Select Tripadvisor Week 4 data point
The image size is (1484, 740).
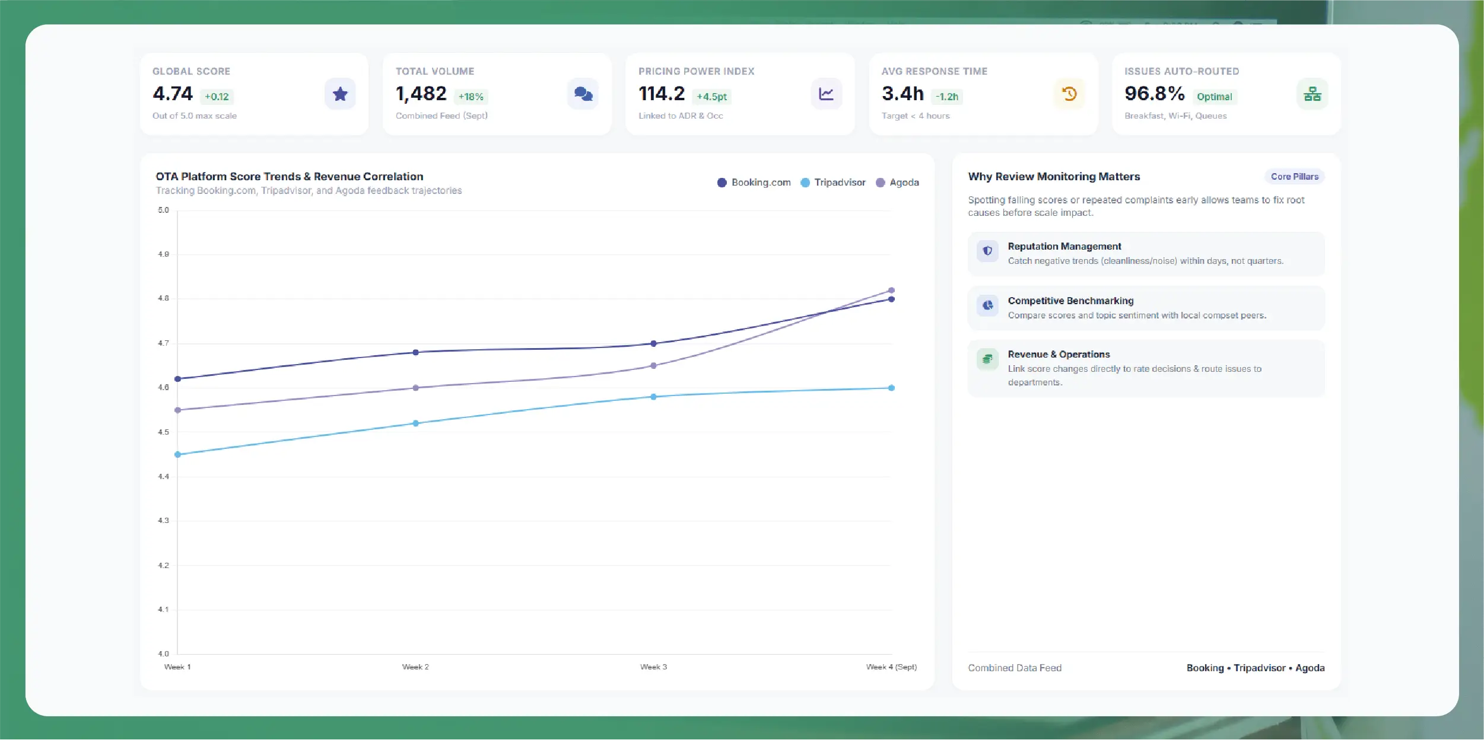tap(891, 388)
